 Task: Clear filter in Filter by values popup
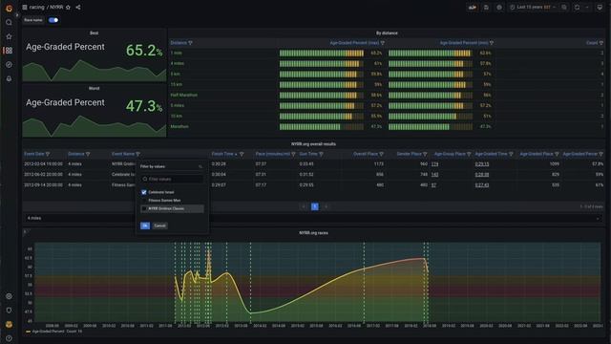(x=200, y=166)
